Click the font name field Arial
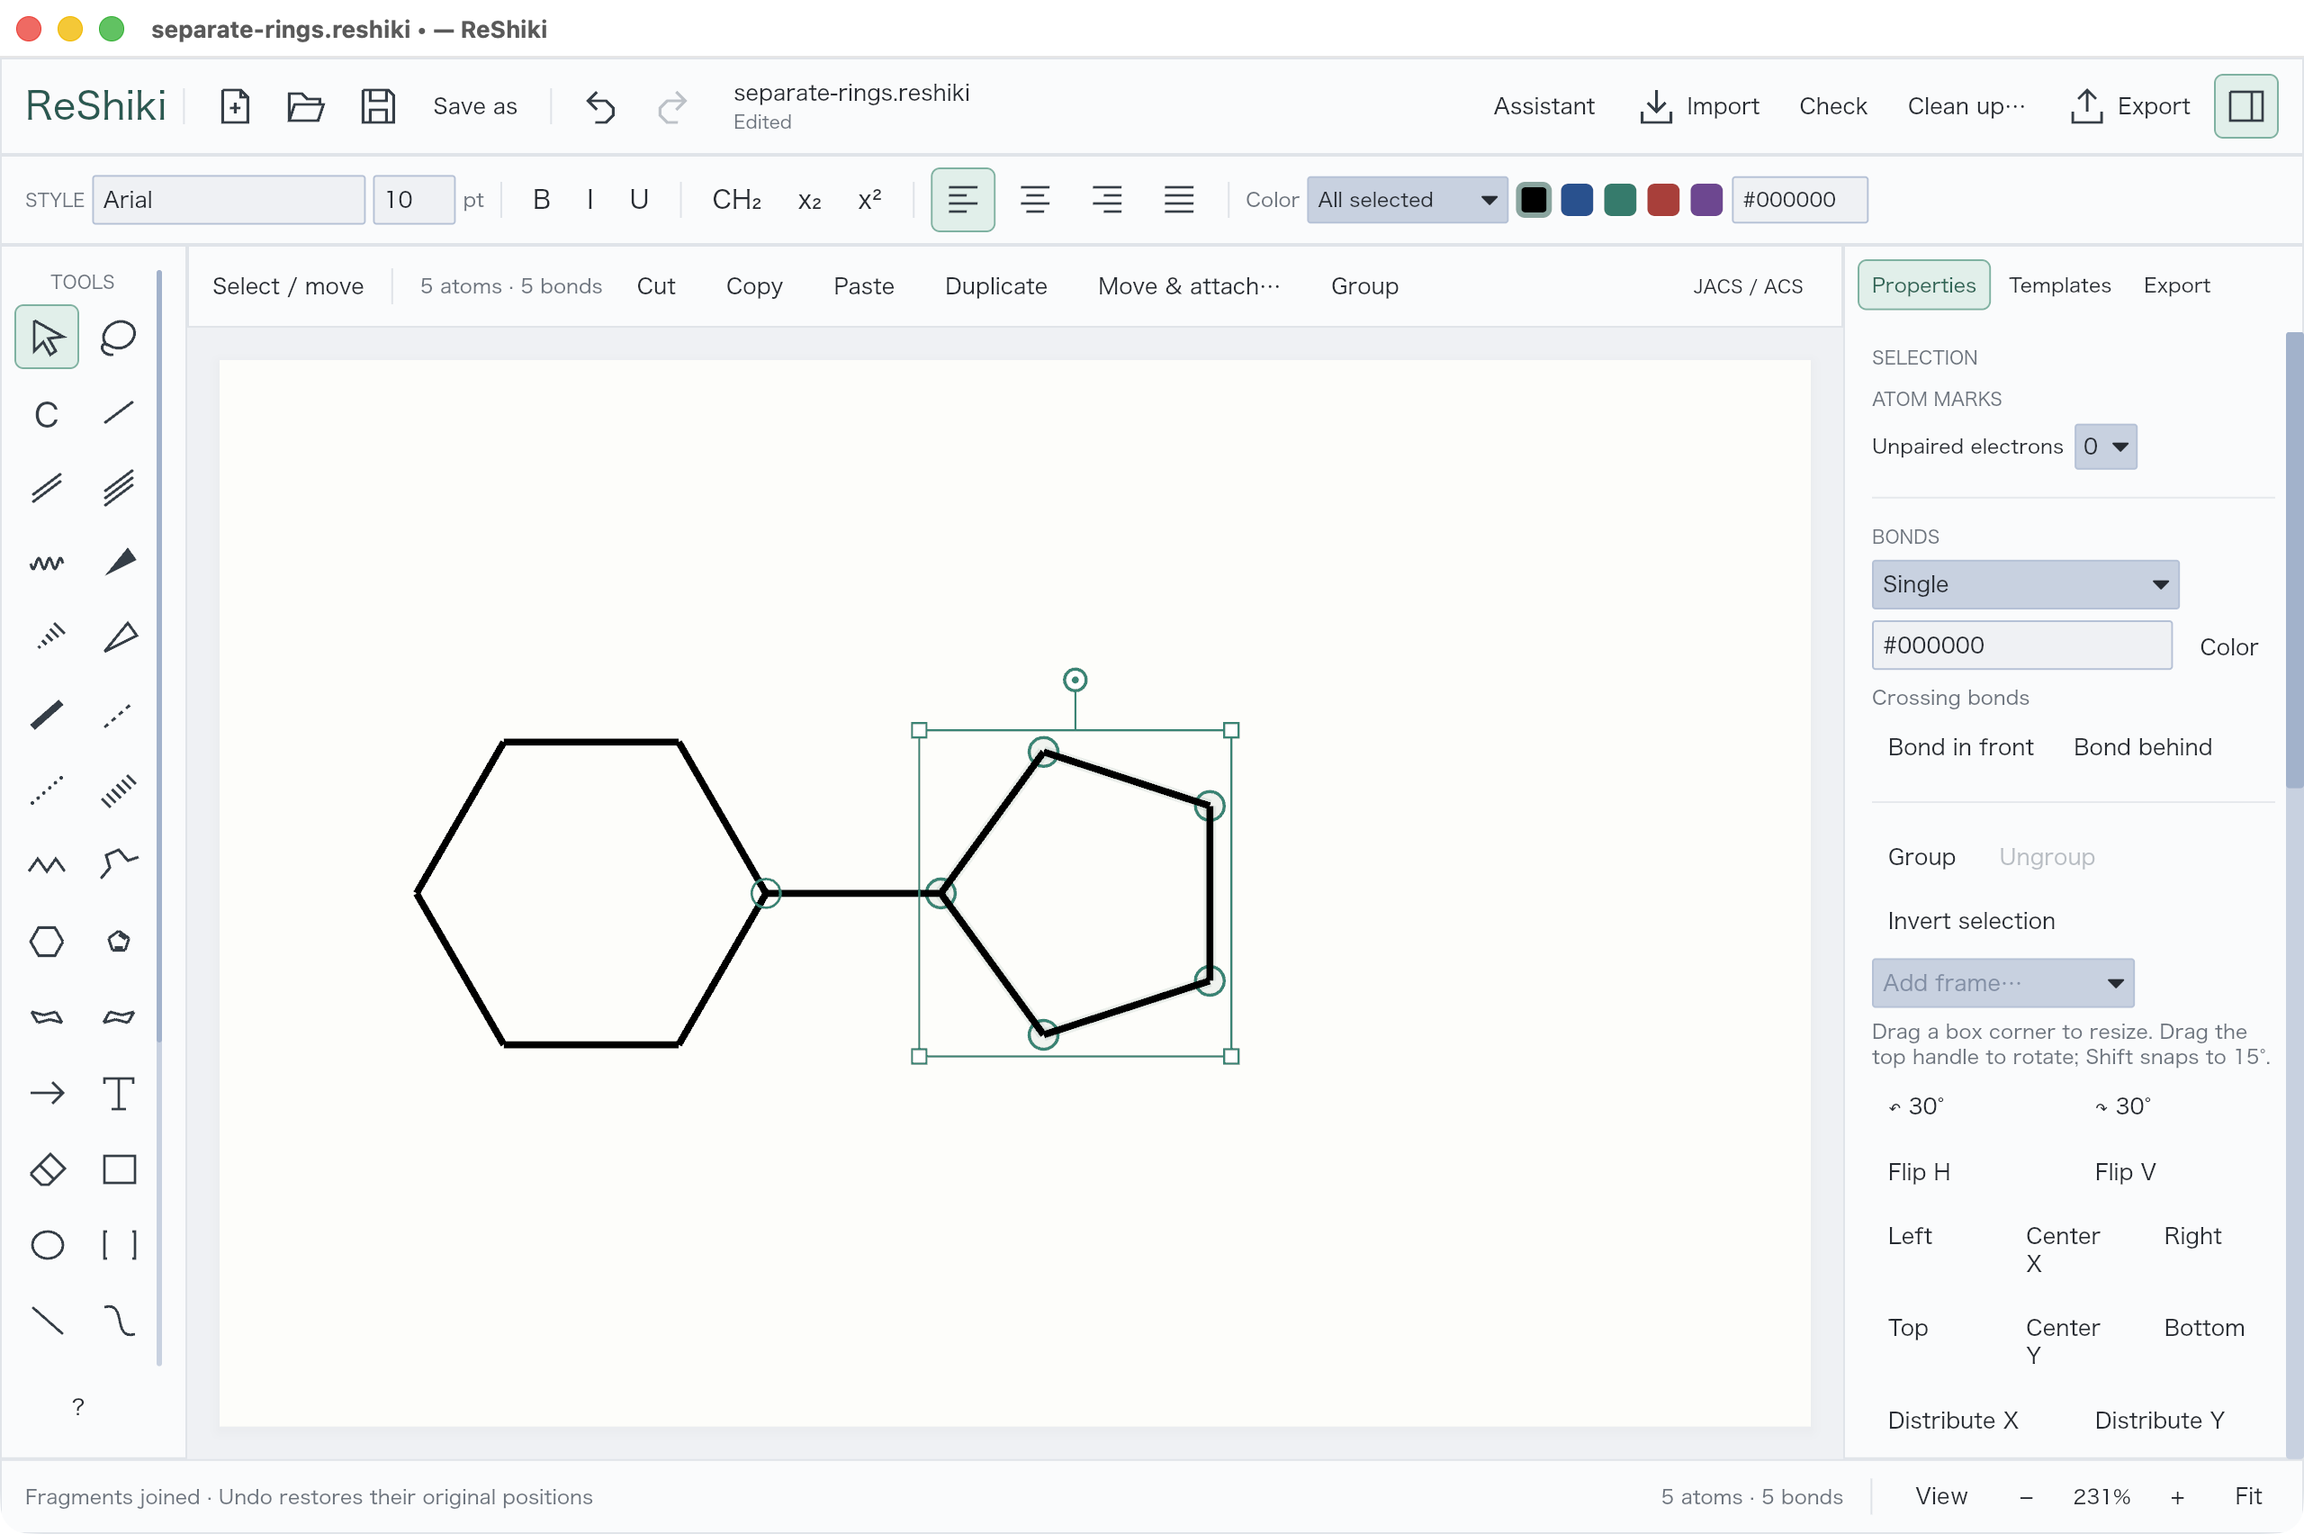The image size is (2304, 1534). 229,200
